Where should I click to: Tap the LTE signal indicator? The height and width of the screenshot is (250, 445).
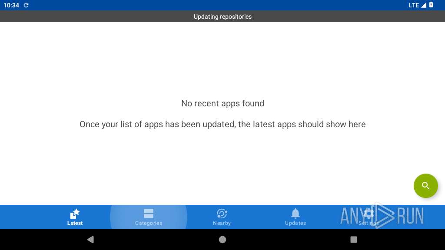(x=418, y=5)
